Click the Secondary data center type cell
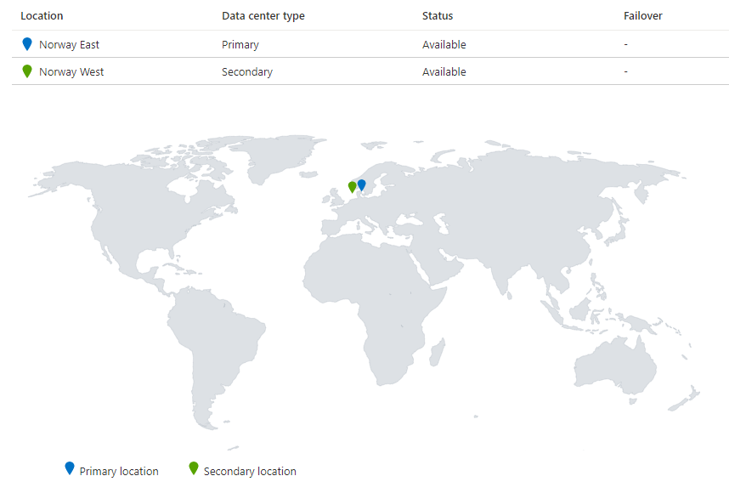Screen dimensions: 729x493 [x=247, y=72]
